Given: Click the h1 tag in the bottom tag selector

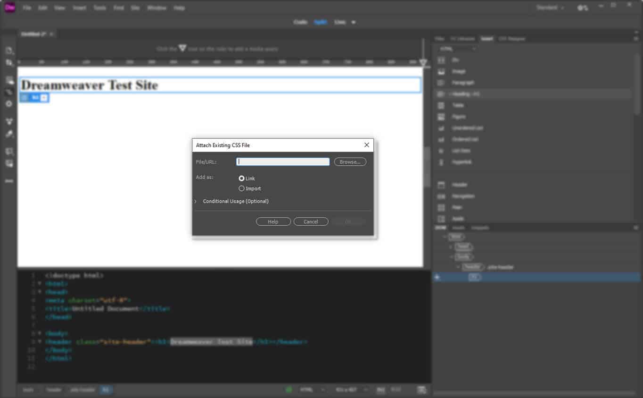Looking at the screenshot, I should (x=106, y=390).
